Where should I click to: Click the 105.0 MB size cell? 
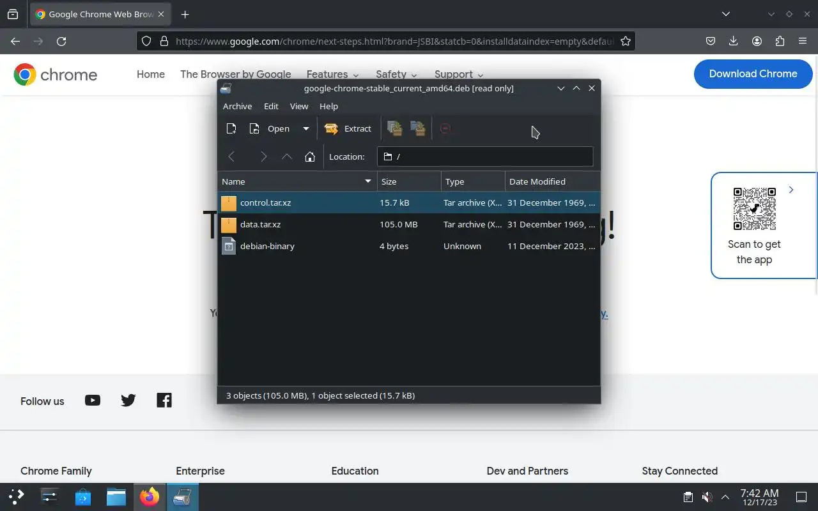(398, 224)
